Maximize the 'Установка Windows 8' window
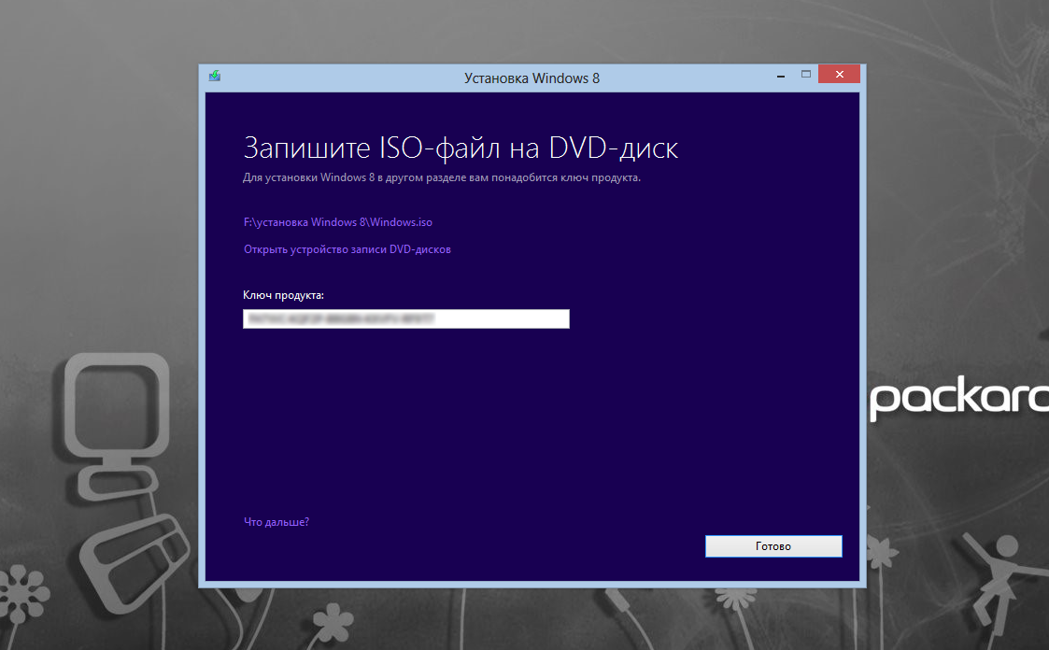The height and width of the screenshot is (650, 1049). click(806, 74)
